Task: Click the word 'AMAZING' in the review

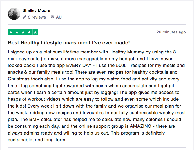Action: pos(141,126)
